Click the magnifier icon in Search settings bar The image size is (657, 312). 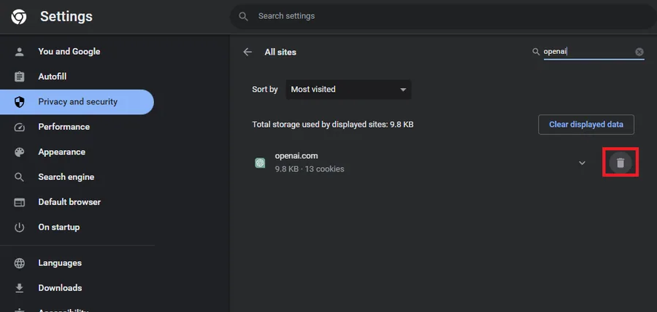243,16
